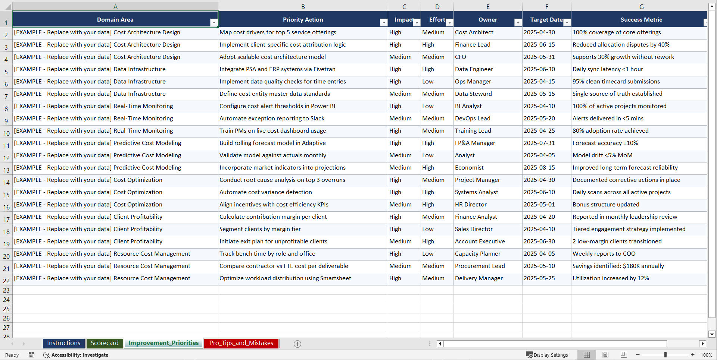Open the Impact column filter dropdown

(417, 23)
